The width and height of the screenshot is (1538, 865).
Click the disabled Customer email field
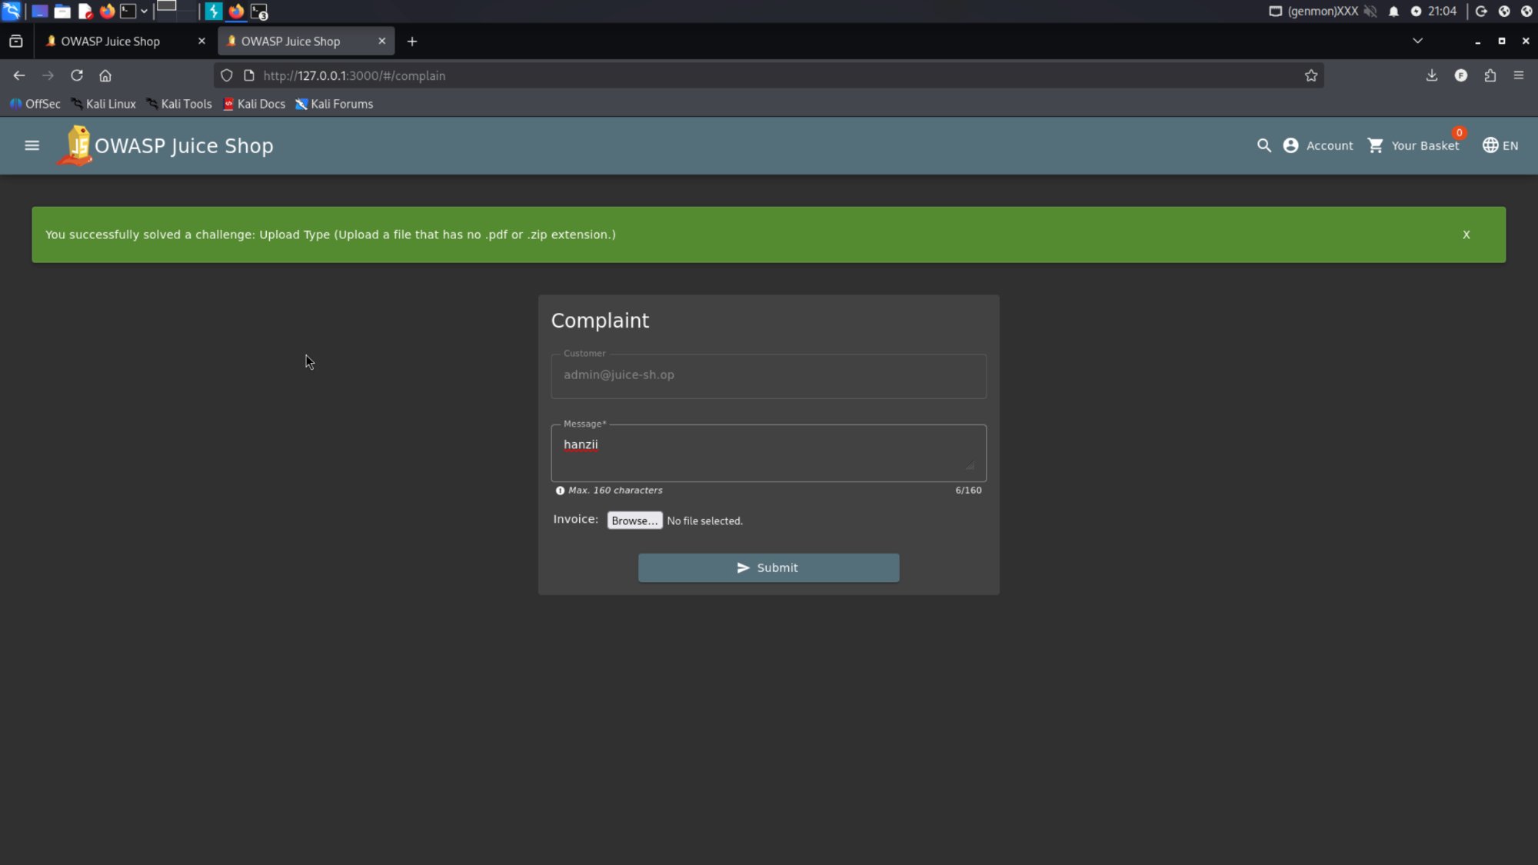pos(768,376)
